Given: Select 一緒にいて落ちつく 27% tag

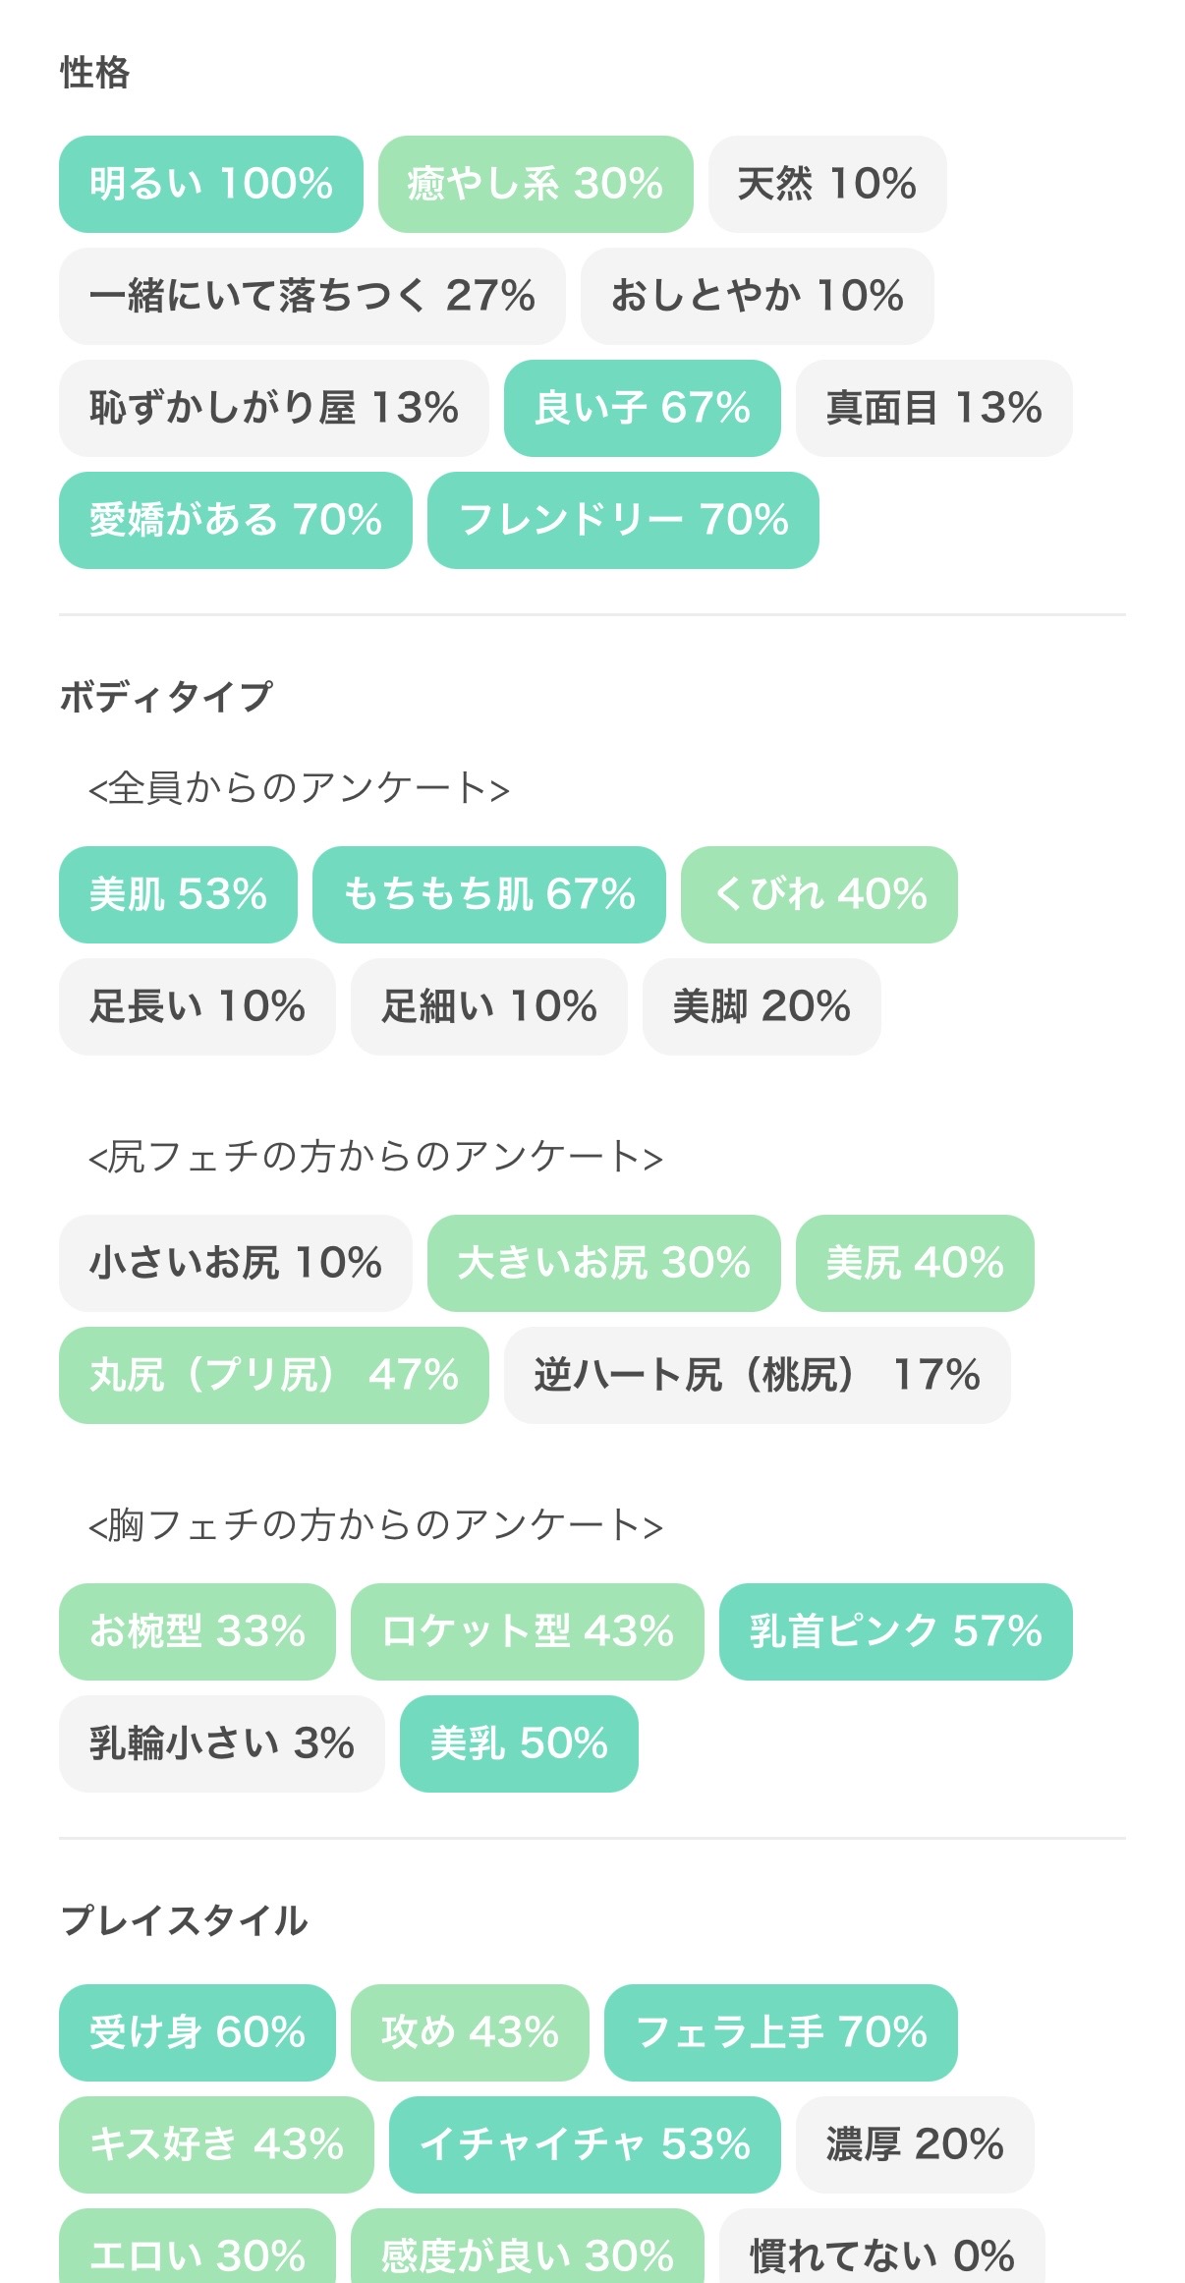Looking at the screenshot, I should pyautogui.click(x=312, y=296).
